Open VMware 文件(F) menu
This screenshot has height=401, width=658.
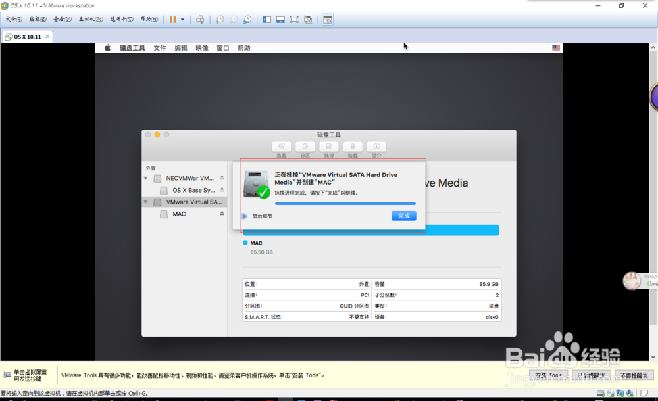(14, 19)
